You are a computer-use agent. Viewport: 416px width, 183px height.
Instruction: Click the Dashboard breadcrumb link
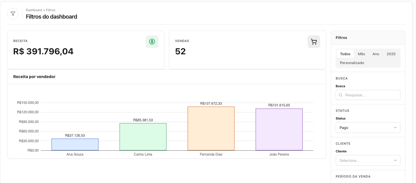pyautogui.click(x=34, y=10)
